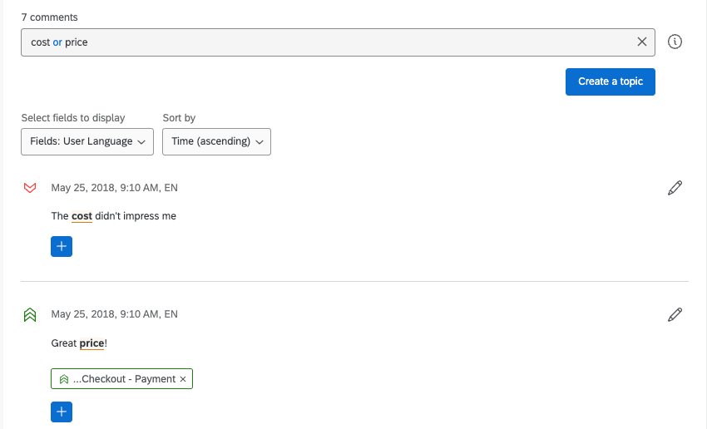Click the 'Great price!' comment timestamp

point(114,314)
